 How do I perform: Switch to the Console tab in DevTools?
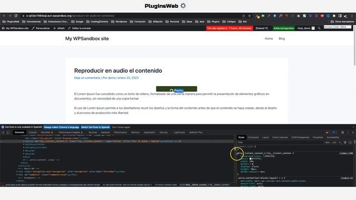point(32,132)
